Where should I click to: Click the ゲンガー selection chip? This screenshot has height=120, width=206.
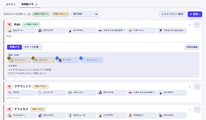68,60
